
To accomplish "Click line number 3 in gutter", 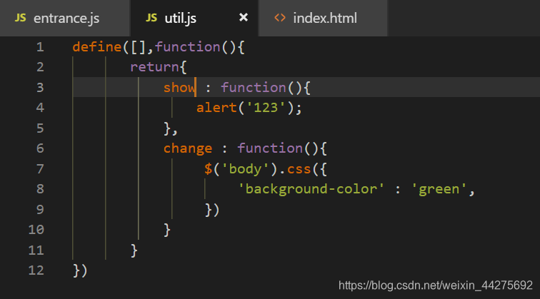I will pyautogui.click(x=40, y=87).
